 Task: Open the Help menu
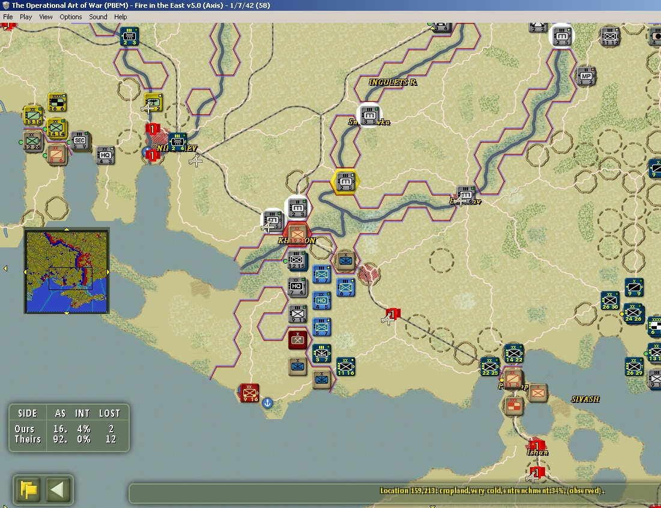pyautogui.click(x=120, y=17)
